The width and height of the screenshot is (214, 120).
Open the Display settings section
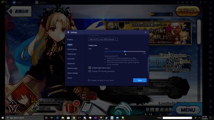(x=70, y=39)
